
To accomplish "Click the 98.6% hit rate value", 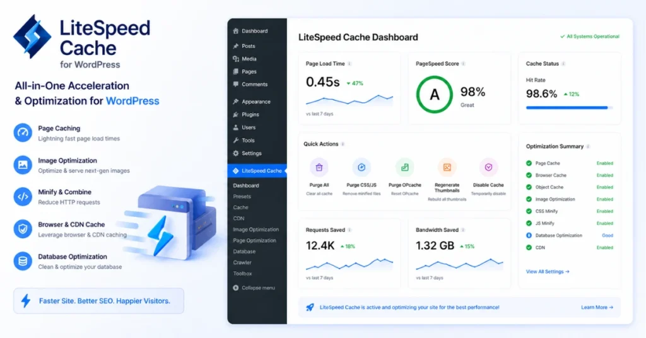I will coord(541,94).
